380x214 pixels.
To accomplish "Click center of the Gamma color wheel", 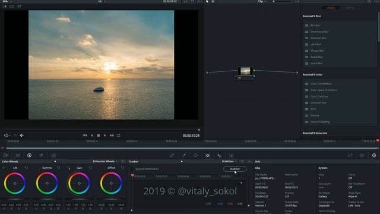I will pos(47,183).
